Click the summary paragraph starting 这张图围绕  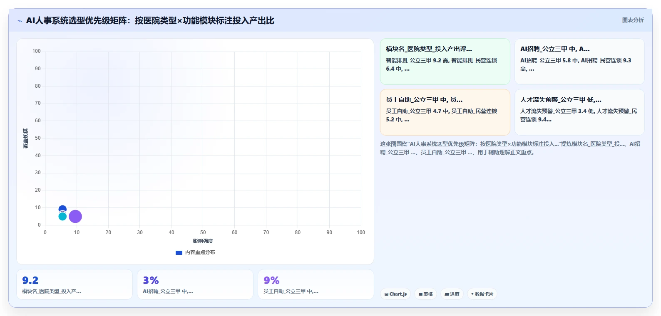(x=510, y=148)
